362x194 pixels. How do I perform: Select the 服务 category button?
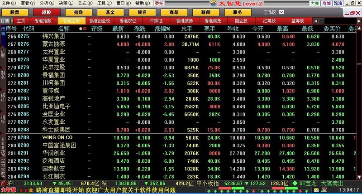point(238,12)
